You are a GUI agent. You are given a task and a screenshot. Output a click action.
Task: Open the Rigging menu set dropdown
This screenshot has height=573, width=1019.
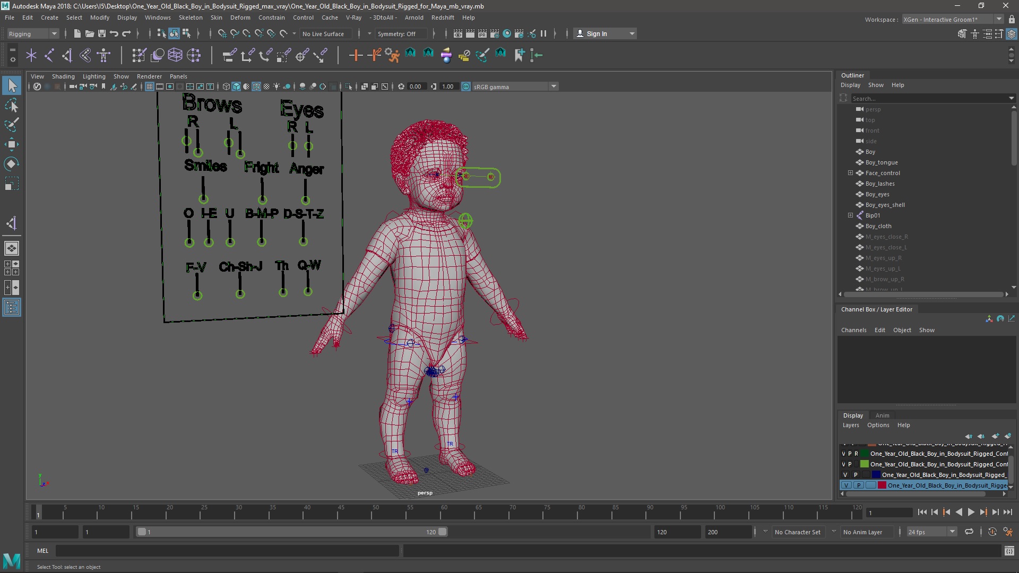[x=33, y=33]
